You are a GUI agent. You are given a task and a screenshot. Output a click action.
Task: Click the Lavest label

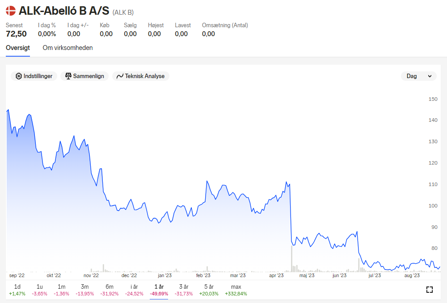tap(183, 25)
